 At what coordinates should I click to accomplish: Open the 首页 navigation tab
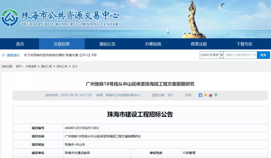(x=20, y=44)
